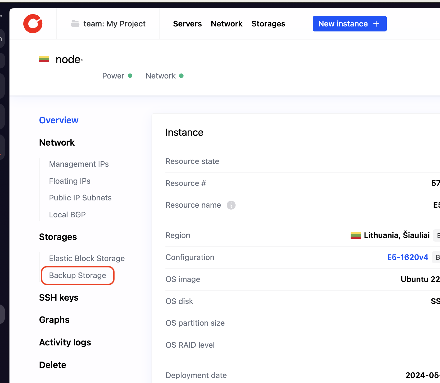Click the Resource name label
The width and height of the screenshot is (440, 383).
193,205
